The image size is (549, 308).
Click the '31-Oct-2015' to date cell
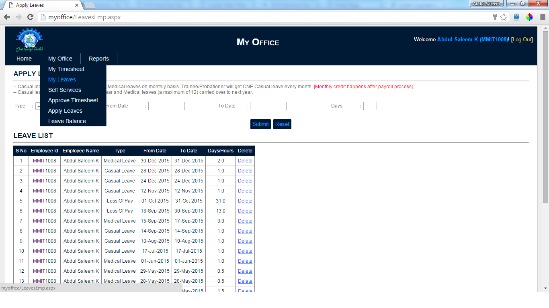(189, 201)
